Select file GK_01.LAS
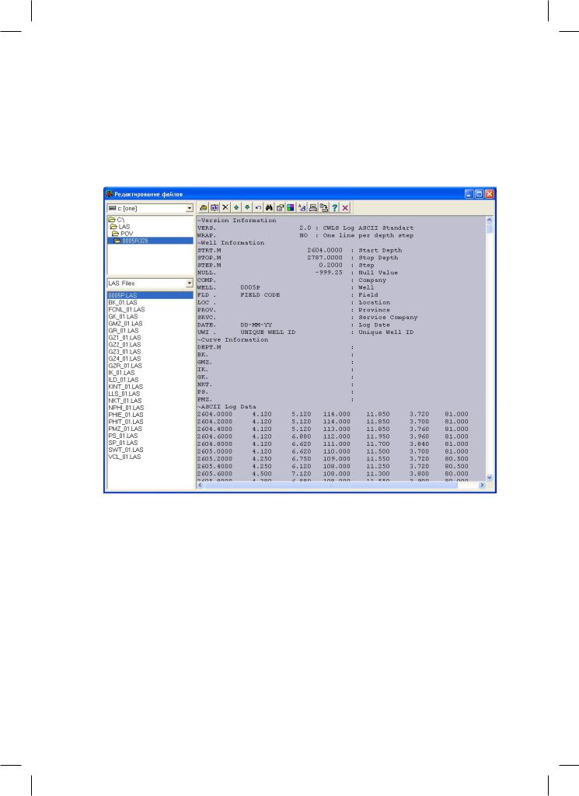Screen dimensions: 579x796 123,317
